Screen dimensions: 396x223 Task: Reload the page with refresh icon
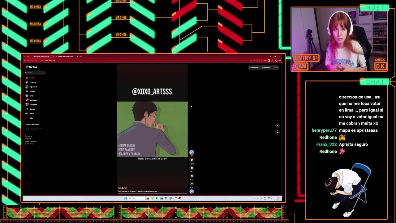[x=32, y=61]
